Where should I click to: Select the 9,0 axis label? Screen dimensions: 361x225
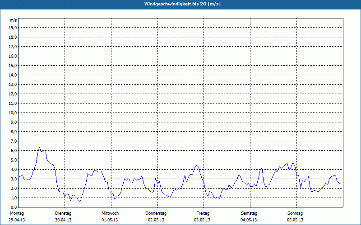tap(14, 122)
